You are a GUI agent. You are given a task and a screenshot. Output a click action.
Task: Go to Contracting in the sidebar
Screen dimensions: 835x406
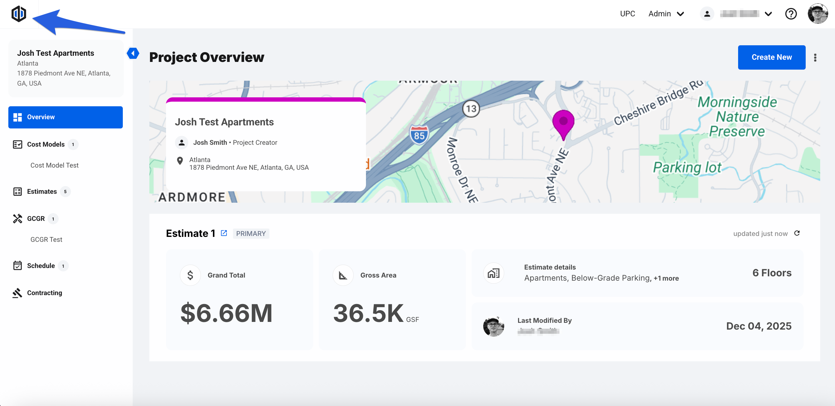[44, 293]
